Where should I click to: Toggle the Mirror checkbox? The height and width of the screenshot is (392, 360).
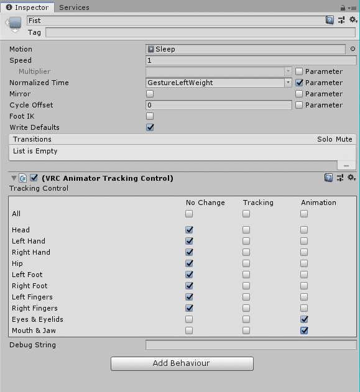[150, 94]
